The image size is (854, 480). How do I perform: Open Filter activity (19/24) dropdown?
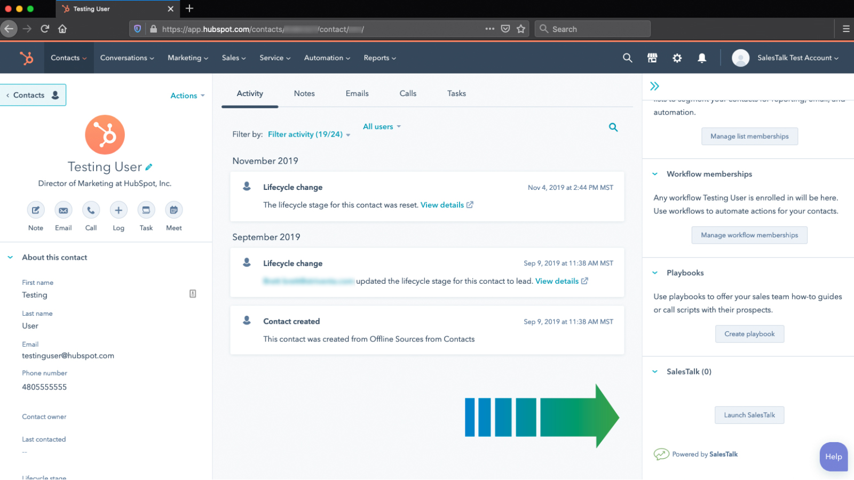click(309, 134)
